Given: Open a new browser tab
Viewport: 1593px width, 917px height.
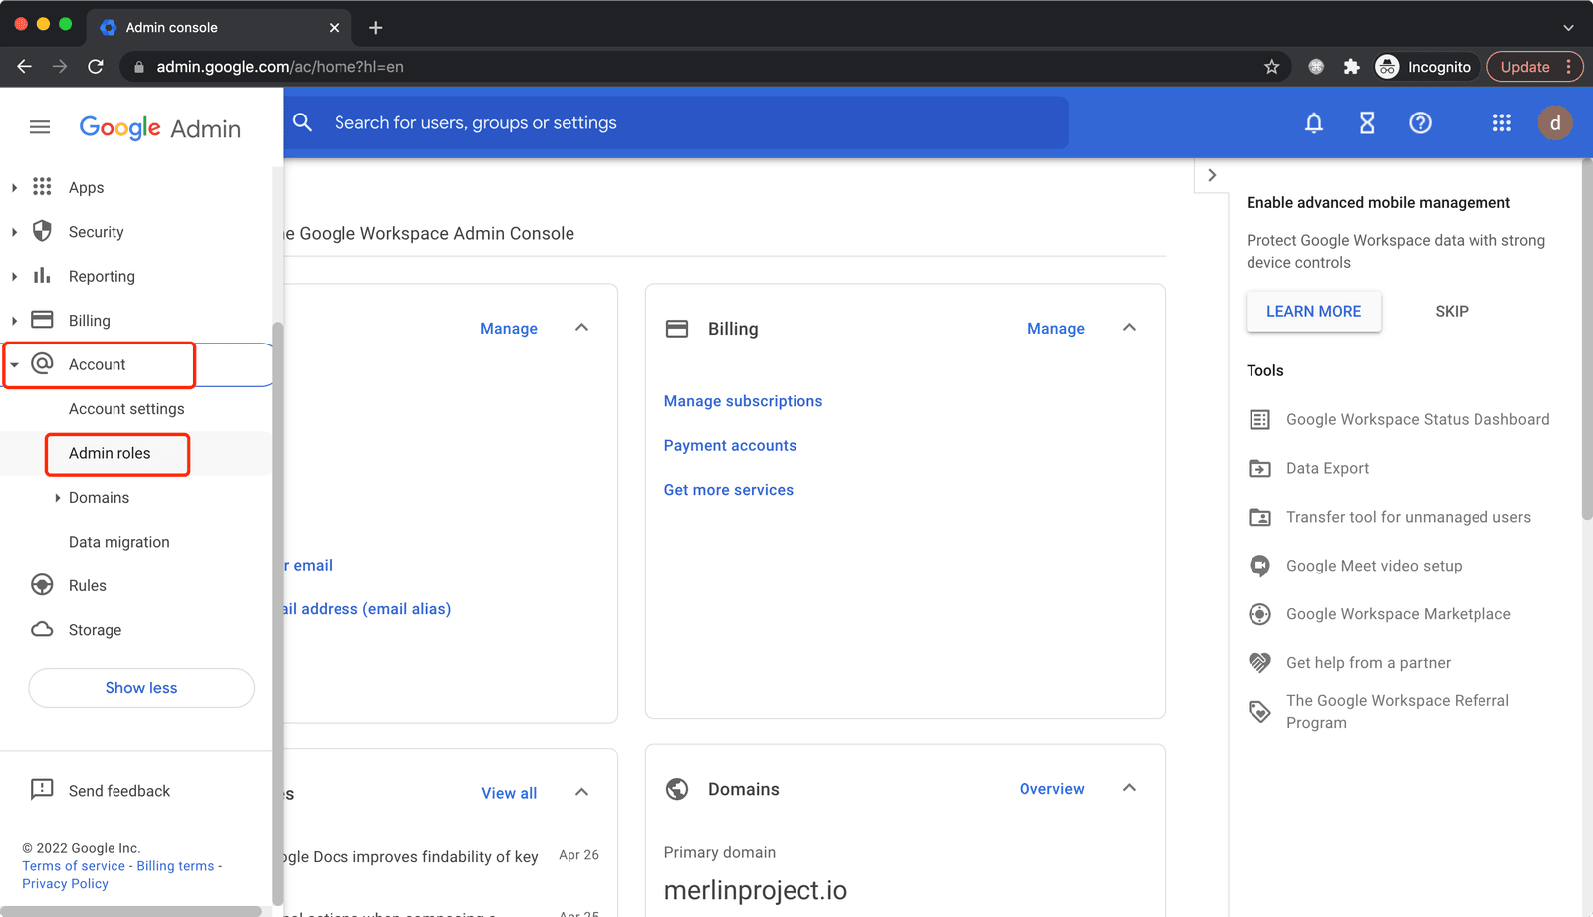Looking at the screenshot, I should [x=375, y=28].
